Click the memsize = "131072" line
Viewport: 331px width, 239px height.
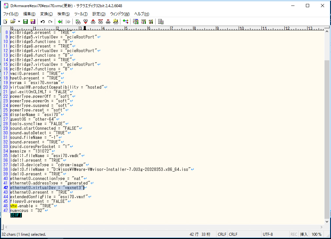point(31,151)
